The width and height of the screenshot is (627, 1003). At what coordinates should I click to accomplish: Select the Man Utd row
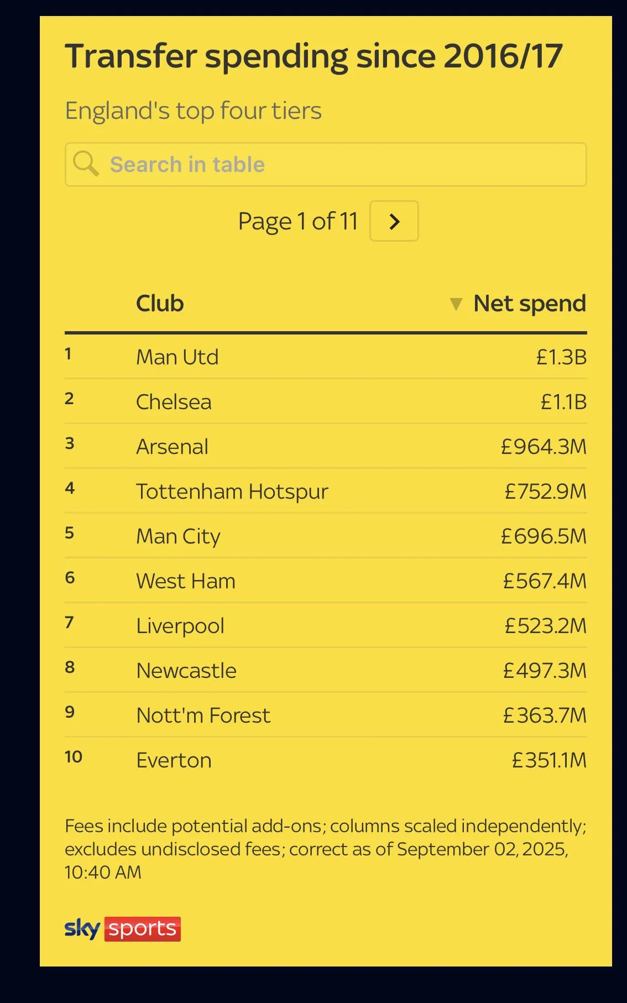[326, 357]
